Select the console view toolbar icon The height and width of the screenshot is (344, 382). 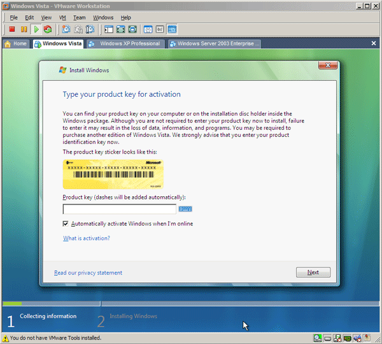172,29
